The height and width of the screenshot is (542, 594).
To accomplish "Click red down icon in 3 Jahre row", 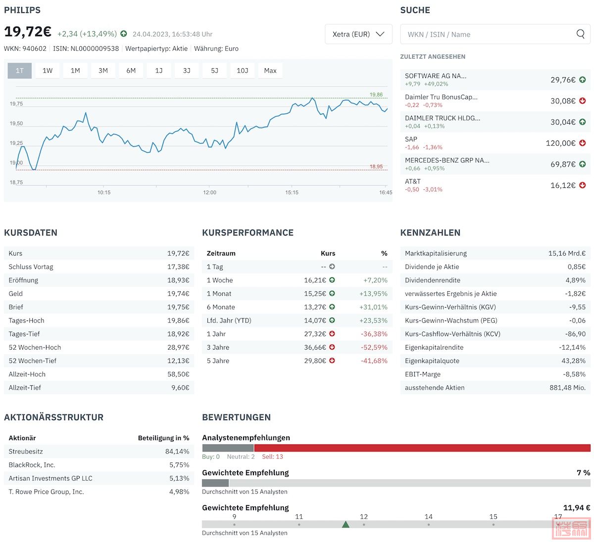I will pos(332,347).
